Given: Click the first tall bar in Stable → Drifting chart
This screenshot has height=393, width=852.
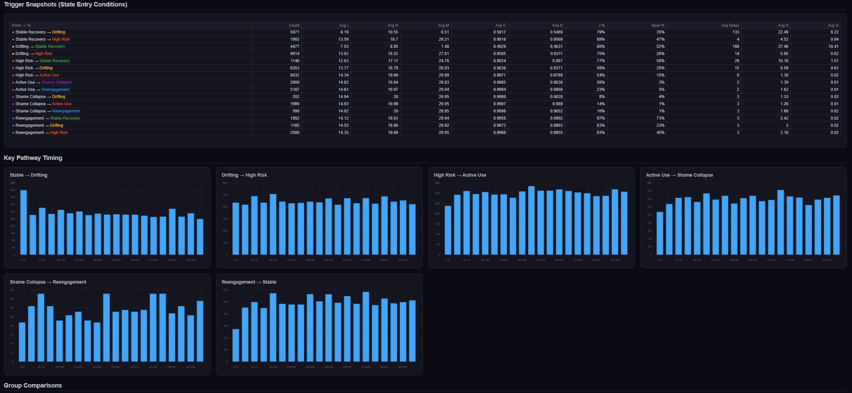Looking at the screenshot, I should tap(24, 222).
